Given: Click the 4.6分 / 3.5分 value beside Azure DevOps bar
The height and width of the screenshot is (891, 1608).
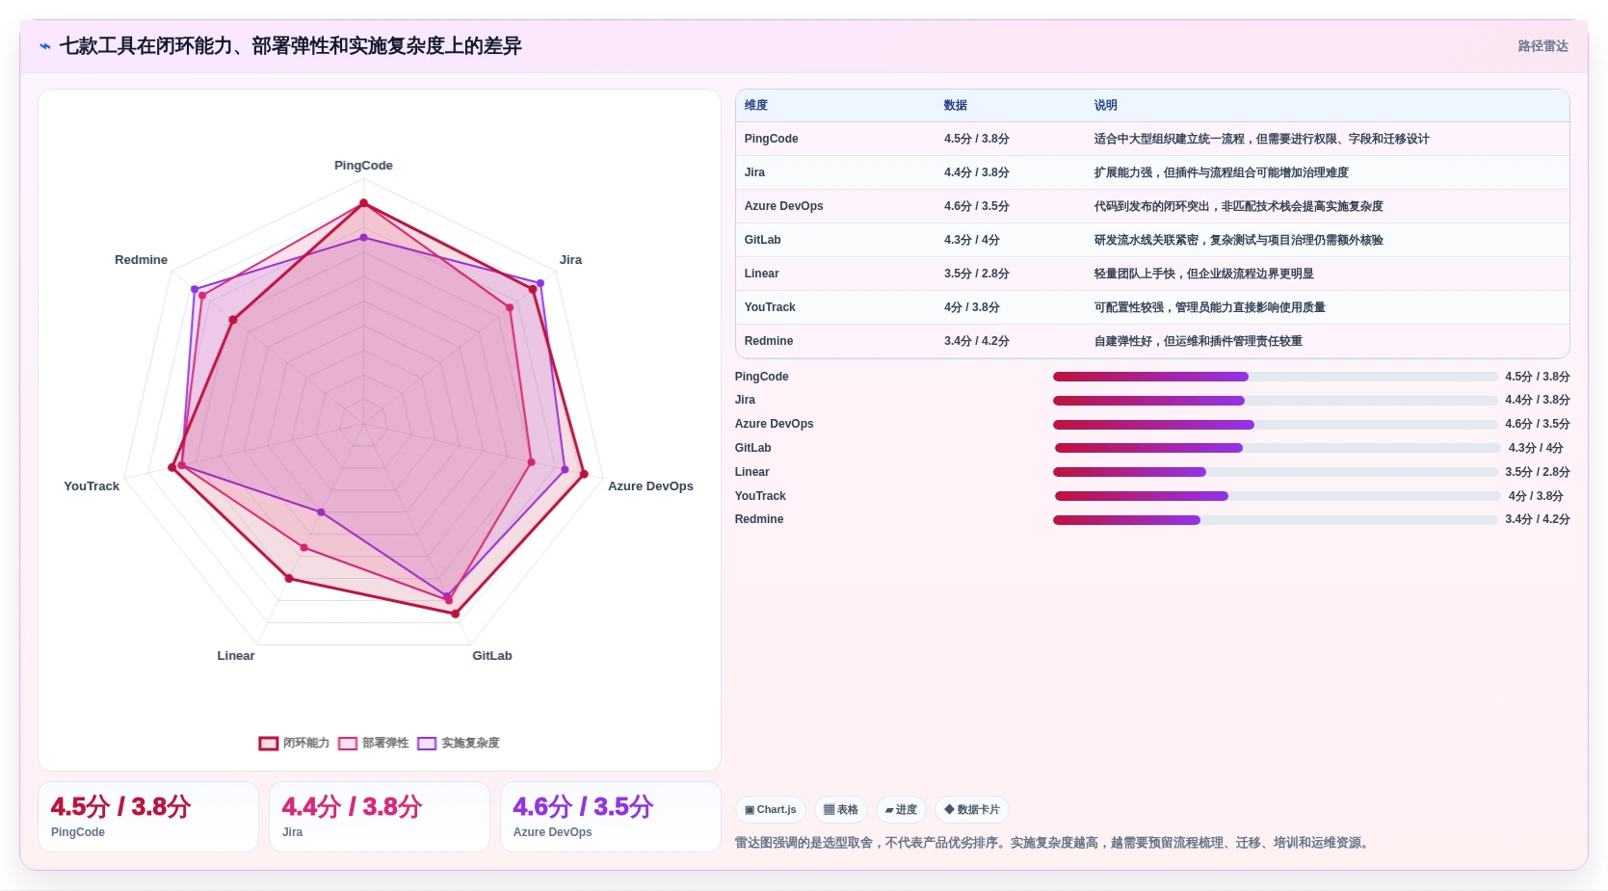Looking at the screenshot, I should pos(1538,424).
